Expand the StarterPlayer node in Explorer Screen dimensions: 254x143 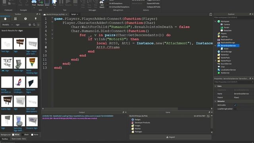(215, 61)
